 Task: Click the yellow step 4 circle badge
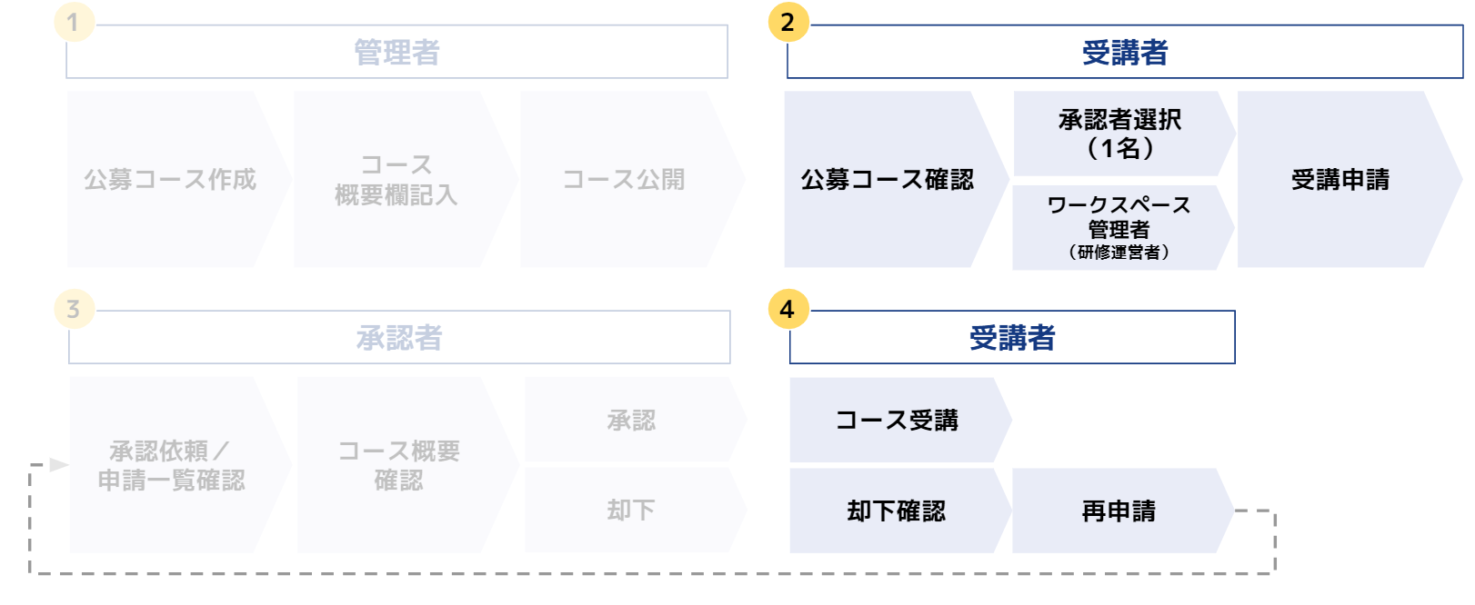click(788, 309)
